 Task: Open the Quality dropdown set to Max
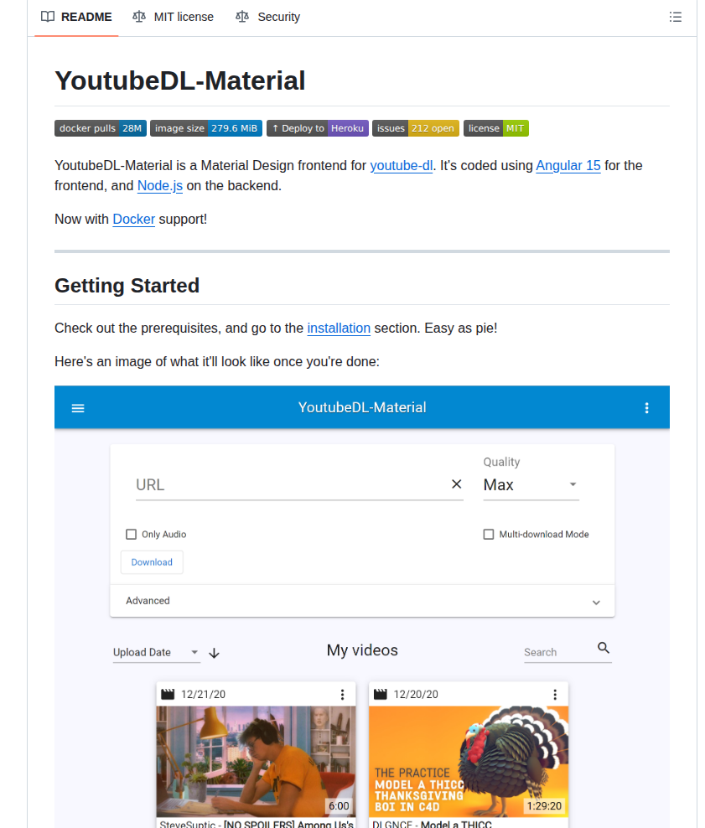point(531,485)
